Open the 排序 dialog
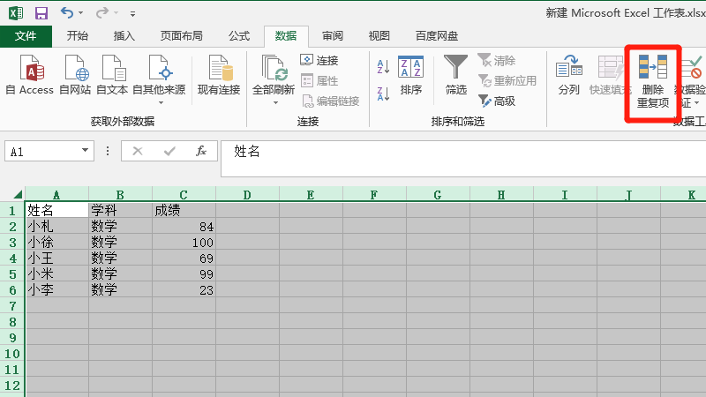Viewport: 706px width, 397px height. pyautogui.click(x=410, y=75)
